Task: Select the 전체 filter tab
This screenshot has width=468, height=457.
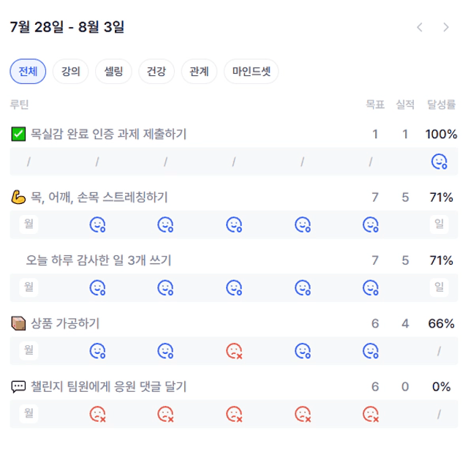Action: click(x=28, y=72)
